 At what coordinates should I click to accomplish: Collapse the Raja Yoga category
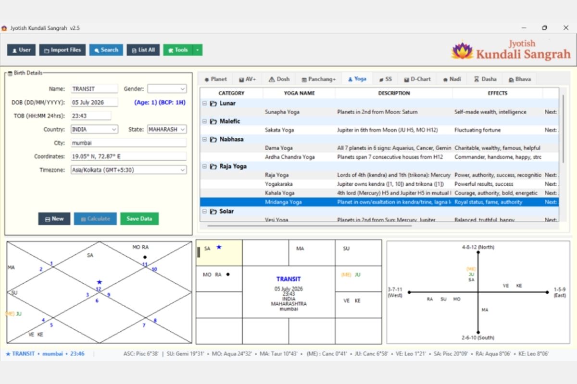tap(204, 167)
